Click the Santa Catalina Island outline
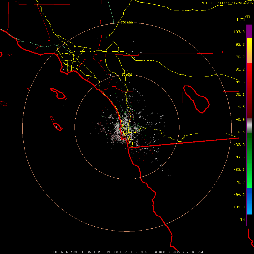The image size is (254, 254). coord(58,94)
